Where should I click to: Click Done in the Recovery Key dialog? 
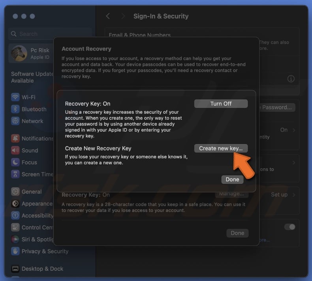[x=232, y=179]
